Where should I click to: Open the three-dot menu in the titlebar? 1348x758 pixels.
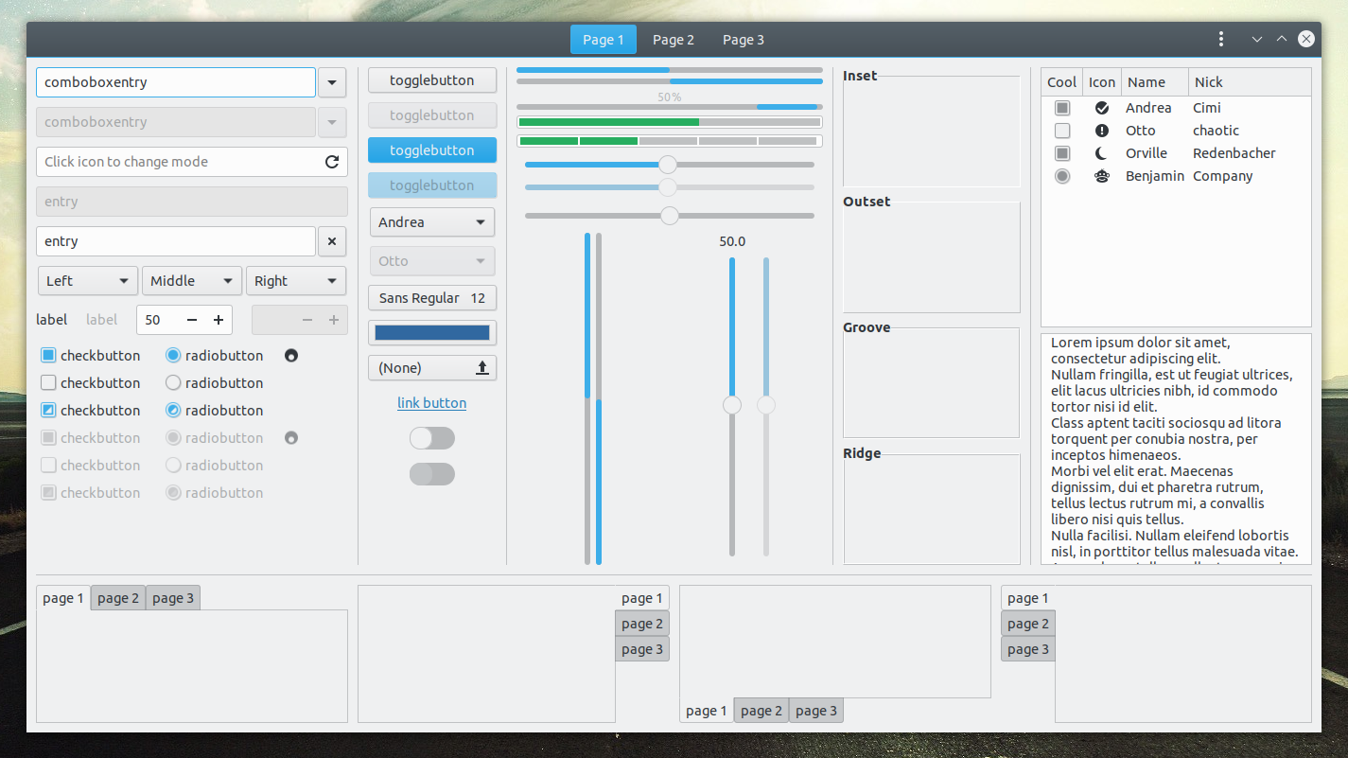coord(1221,39)
